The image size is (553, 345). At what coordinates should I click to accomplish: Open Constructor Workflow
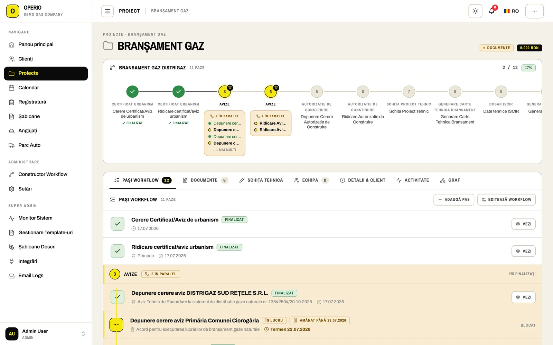[46, 175]
